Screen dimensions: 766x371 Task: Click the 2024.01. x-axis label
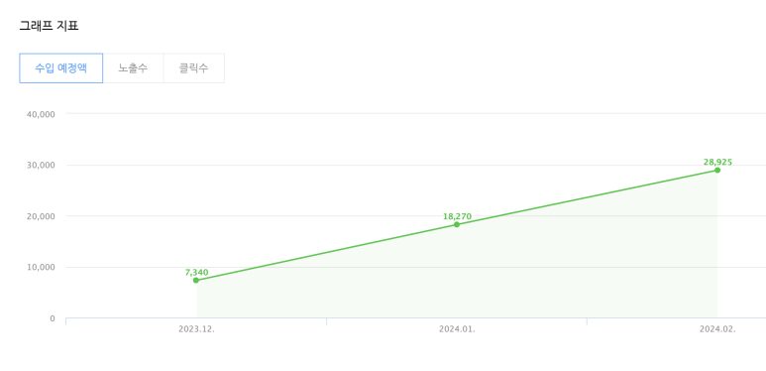[x=457, y=329]
